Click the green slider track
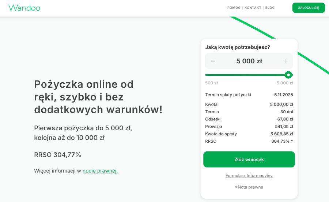Image resolution: width=329 pixels, height=202 pixels. [245, 75]
